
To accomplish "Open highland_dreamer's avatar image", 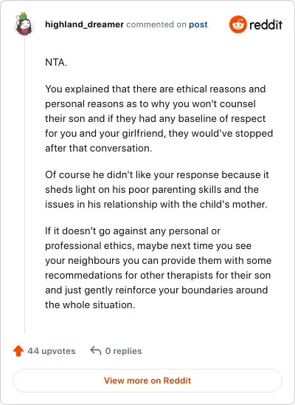I will tap(24, 24).
